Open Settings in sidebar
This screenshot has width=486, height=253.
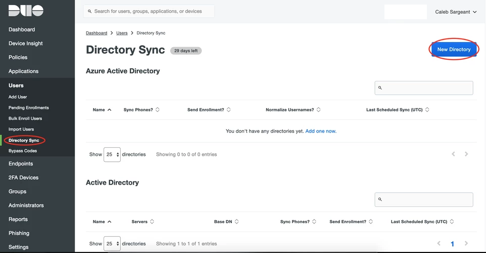point(19,247)
